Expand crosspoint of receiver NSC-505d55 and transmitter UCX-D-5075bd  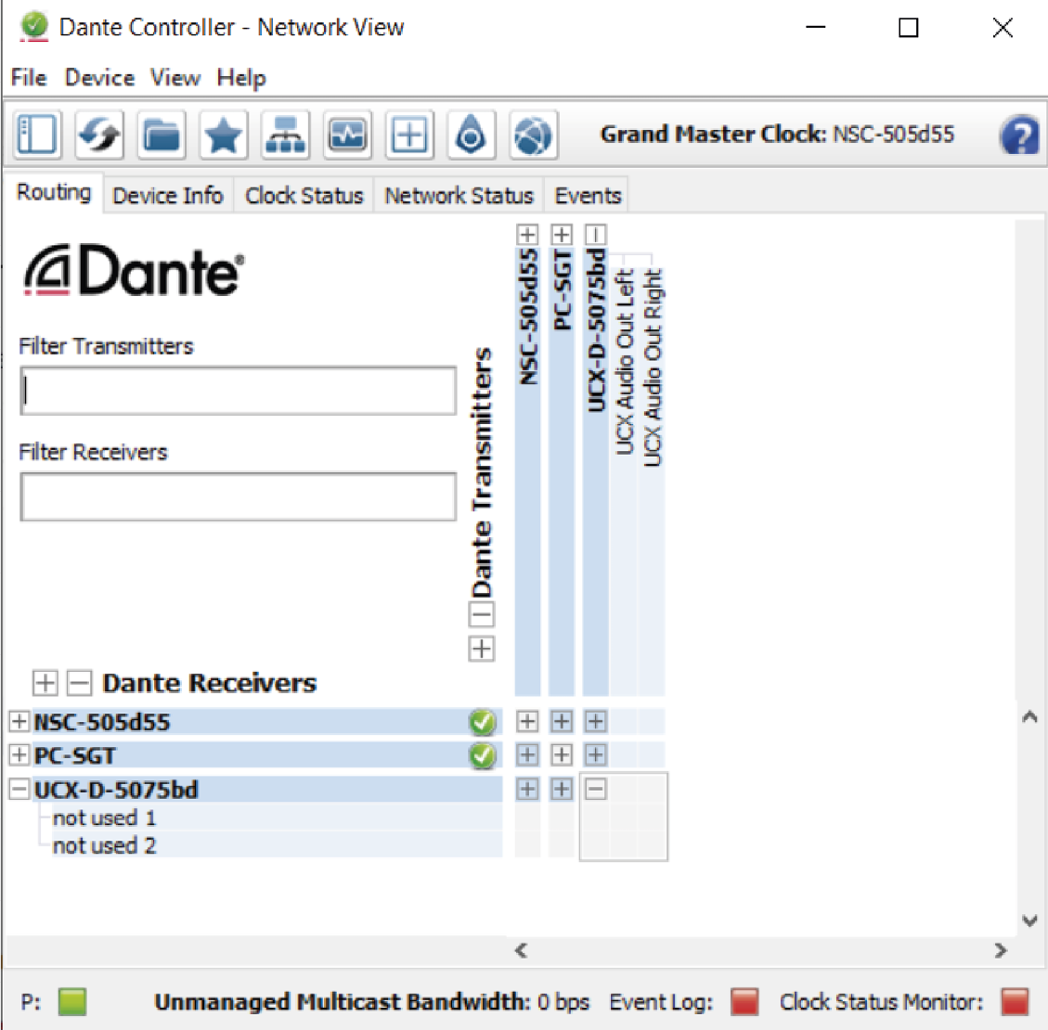click(596, 721)
